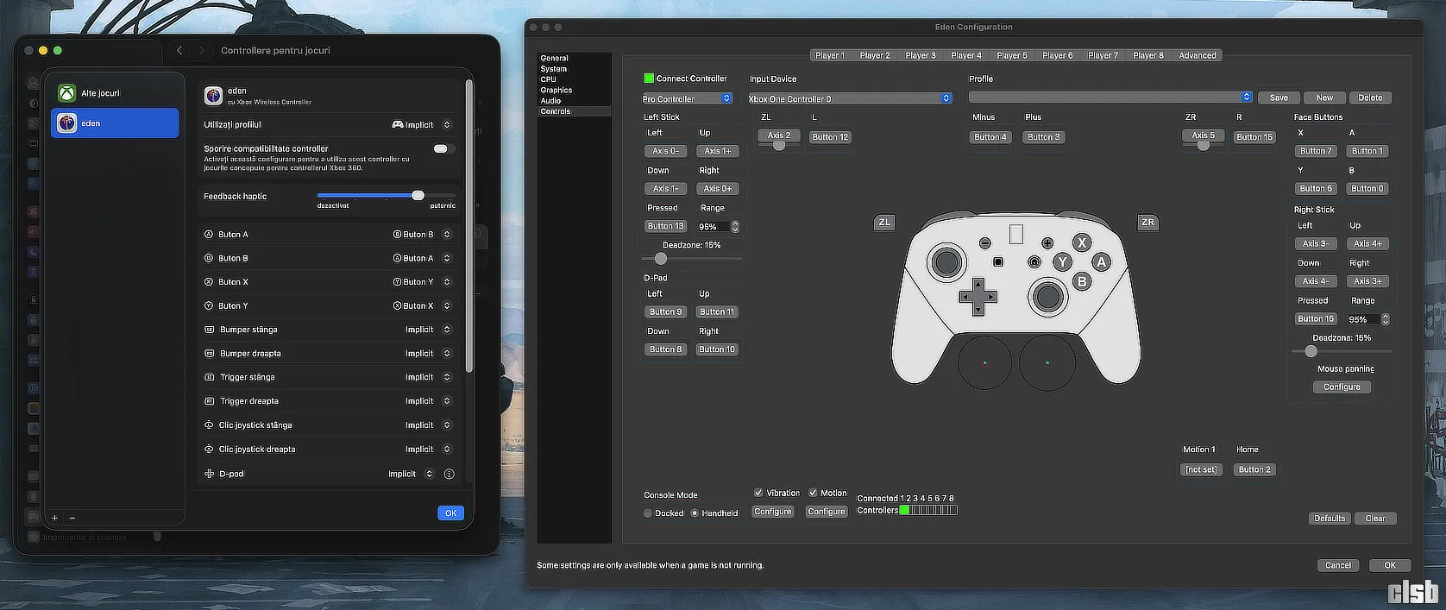
Task: Click the D-pad info icon
Action: click(x=449, y=474)
